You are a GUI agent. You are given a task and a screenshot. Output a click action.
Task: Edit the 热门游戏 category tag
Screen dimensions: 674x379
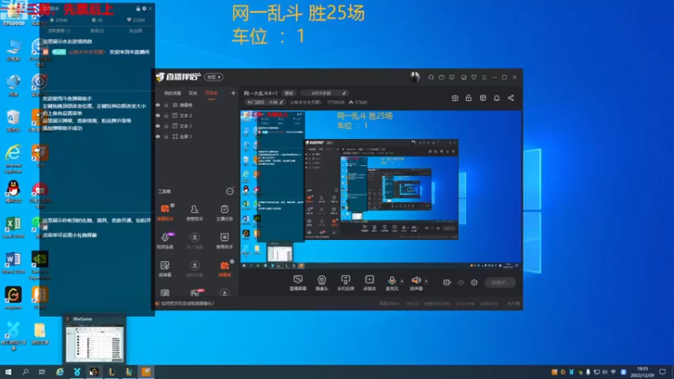[x=265, y=102]
